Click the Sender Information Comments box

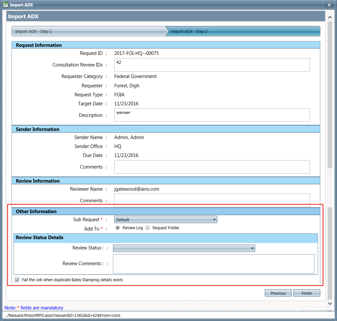pyautogui.click(x=212, y=167)
